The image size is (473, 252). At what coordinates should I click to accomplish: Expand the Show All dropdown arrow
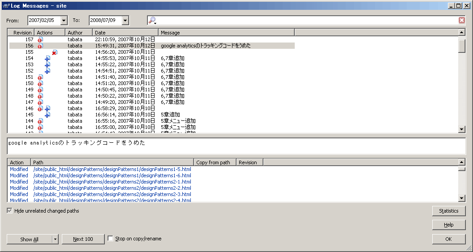pos(56,239)
